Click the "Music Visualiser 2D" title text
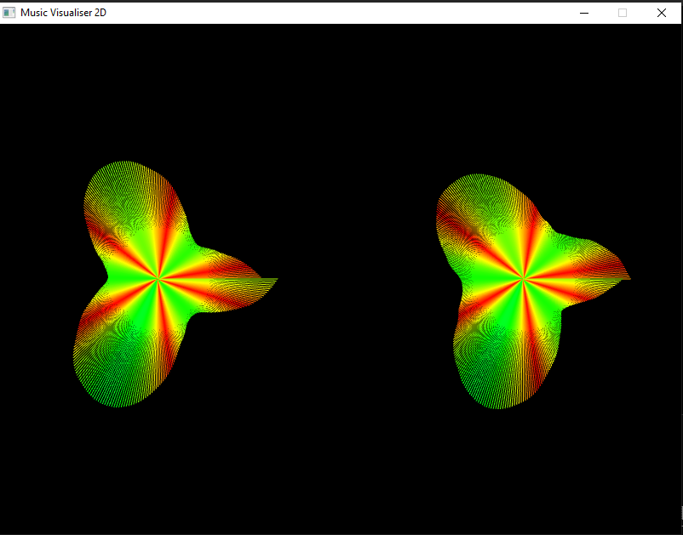This screenshot has height=535, width=683. pyautogui.click(x=64, y=13)
